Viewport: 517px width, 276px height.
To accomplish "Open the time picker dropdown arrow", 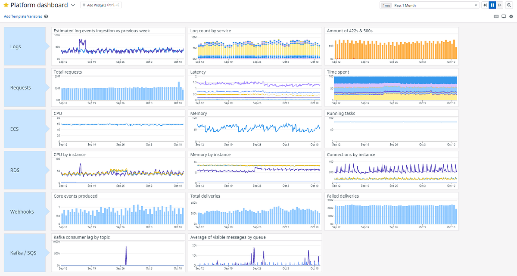I will click(x=476, y=5).
